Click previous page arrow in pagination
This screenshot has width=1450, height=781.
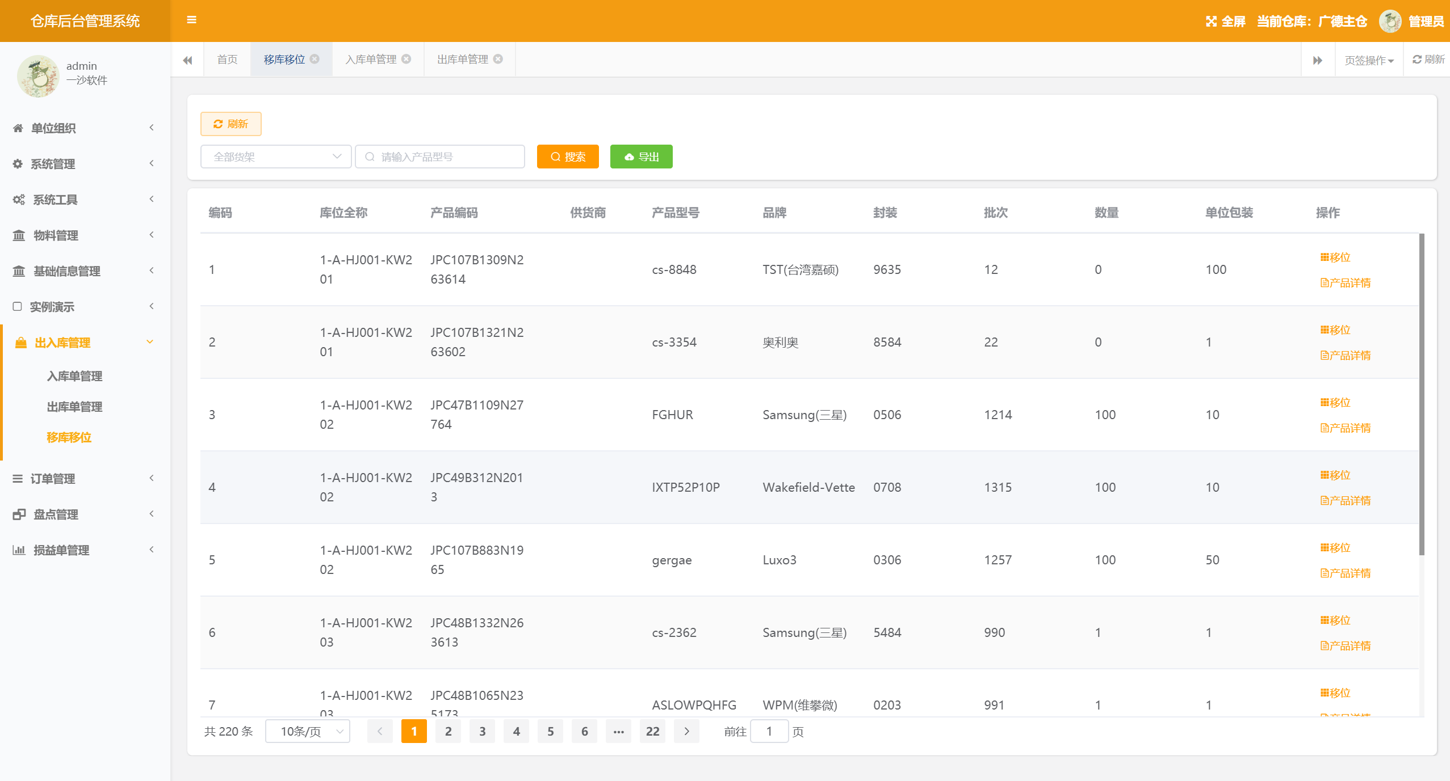[380, 731]
